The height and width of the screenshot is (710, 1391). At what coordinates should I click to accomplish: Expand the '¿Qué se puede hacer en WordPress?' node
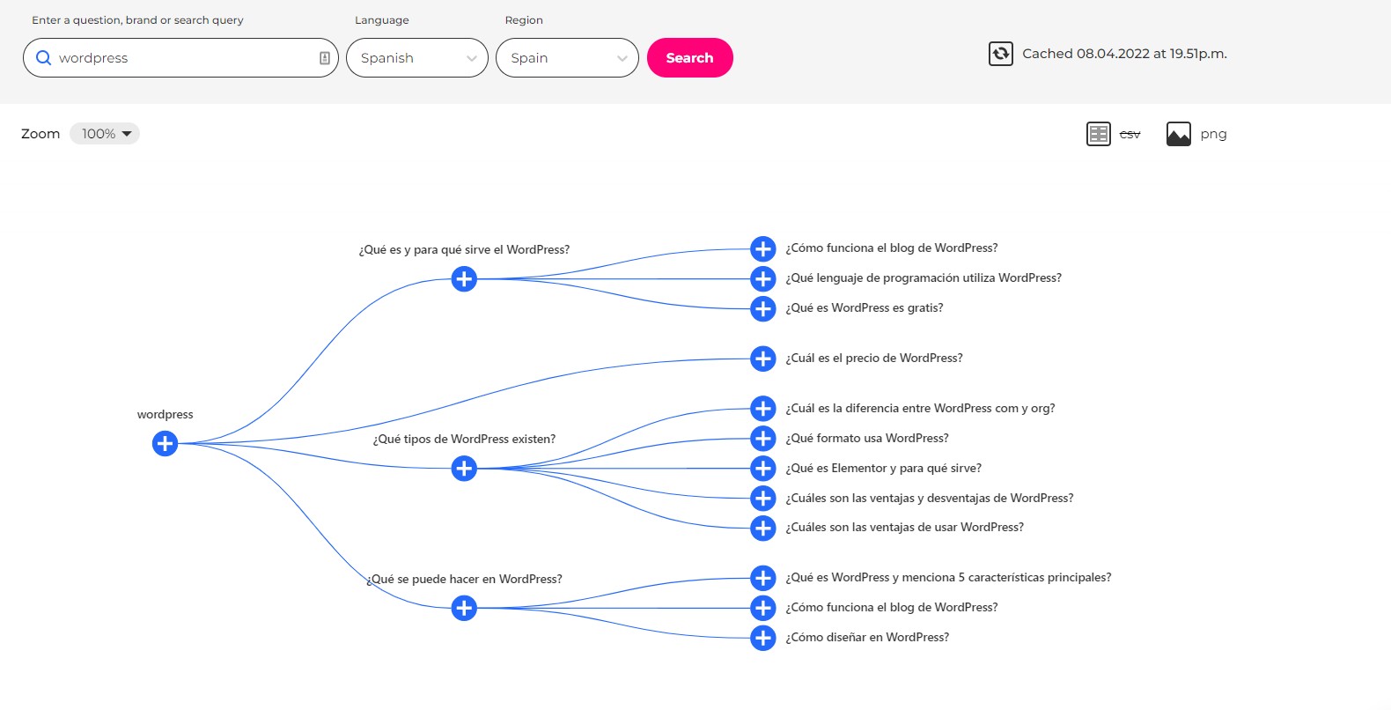464,608
